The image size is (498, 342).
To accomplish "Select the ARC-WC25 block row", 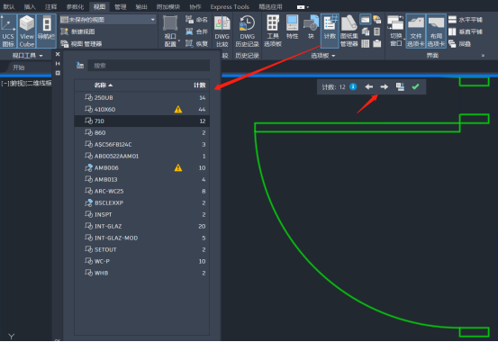I will pyautogui.click(x=141, y=191).
